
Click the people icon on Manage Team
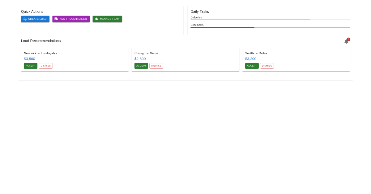coord(96,19)
